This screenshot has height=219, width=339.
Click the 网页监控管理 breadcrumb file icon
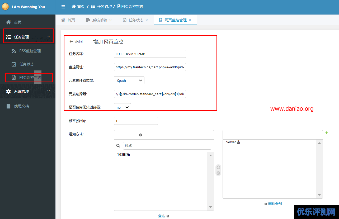[x=119, y=6]
